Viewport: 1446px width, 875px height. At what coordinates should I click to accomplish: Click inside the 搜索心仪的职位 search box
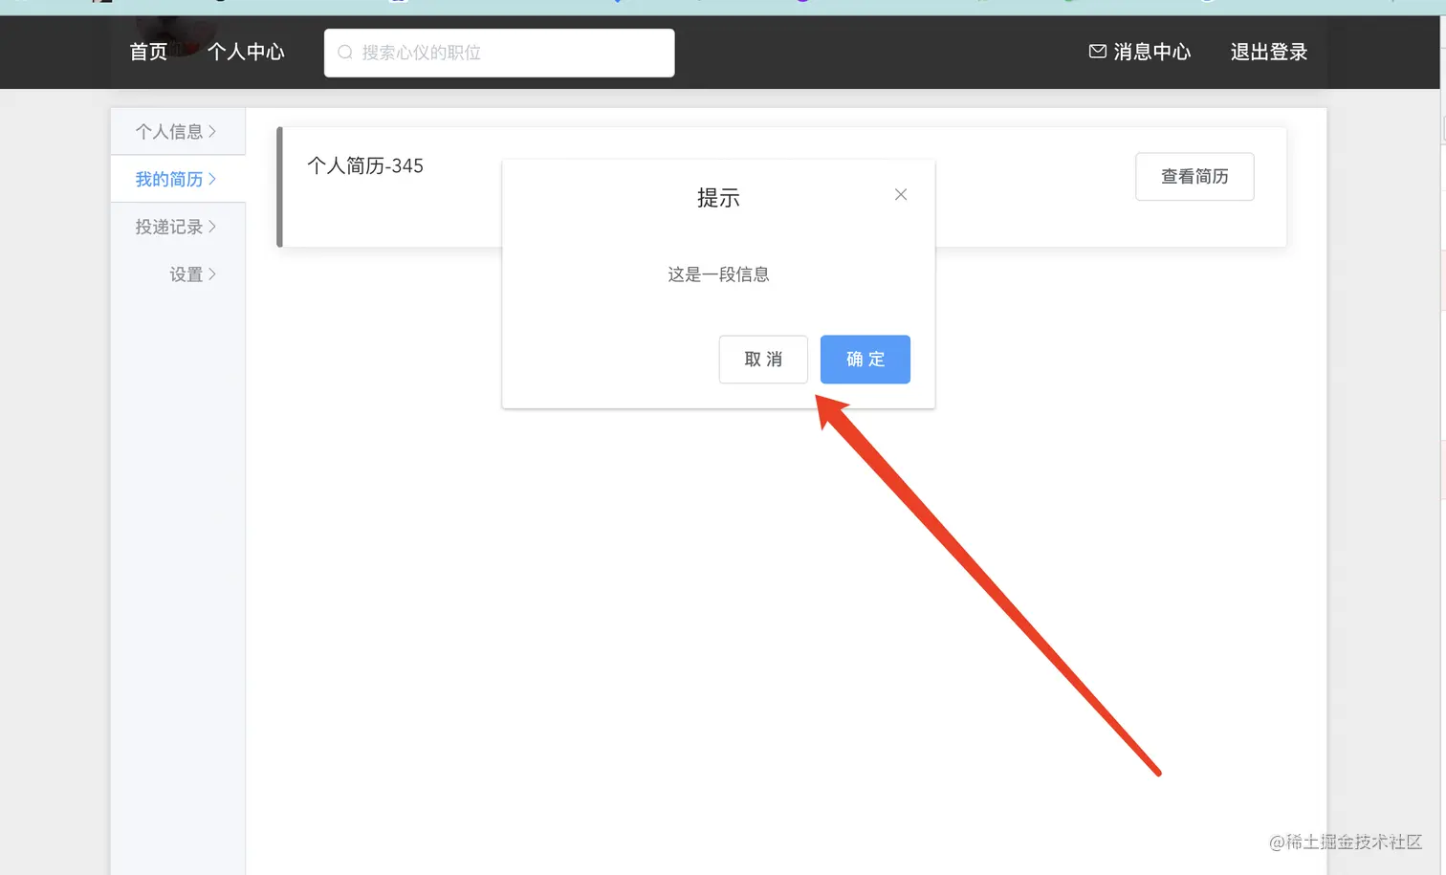click(497, 53)
